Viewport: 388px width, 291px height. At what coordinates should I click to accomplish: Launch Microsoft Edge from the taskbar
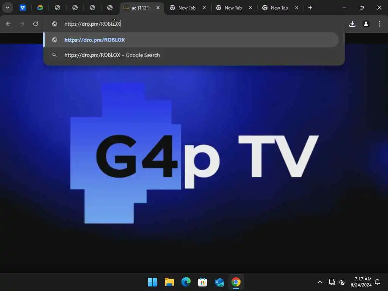[186, 282]
